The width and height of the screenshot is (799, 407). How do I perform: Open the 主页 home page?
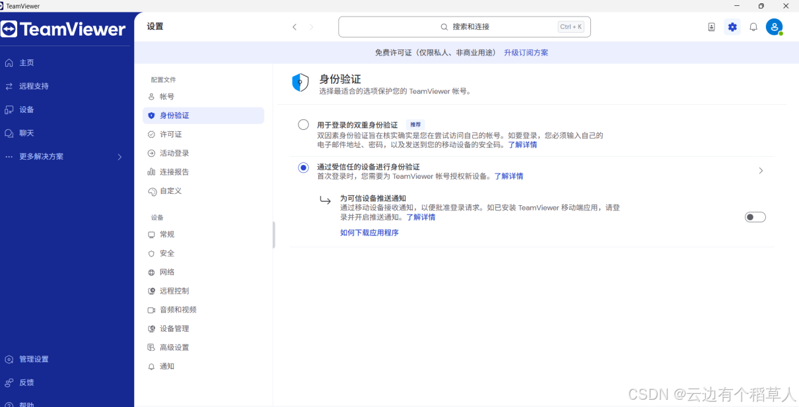click(26, 63)
